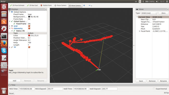This screenshot has height=95, width=169.
Task: Enable the Experimental checkbox
Action: (x=154, y=89)
